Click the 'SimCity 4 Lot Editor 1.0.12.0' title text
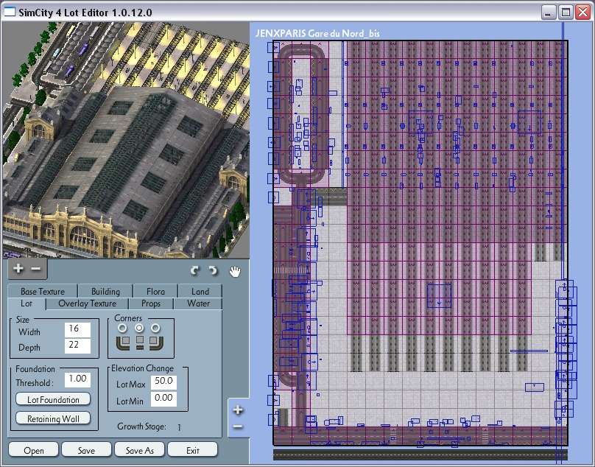Screen dimensions: 595x467 [x=85, y=13]
